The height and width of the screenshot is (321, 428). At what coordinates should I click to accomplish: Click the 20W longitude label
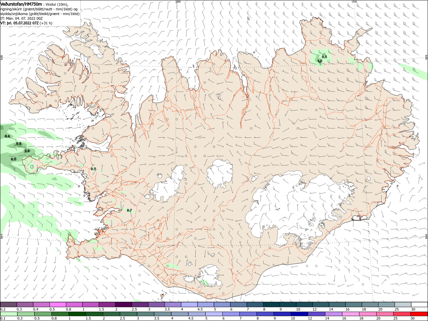178,2
